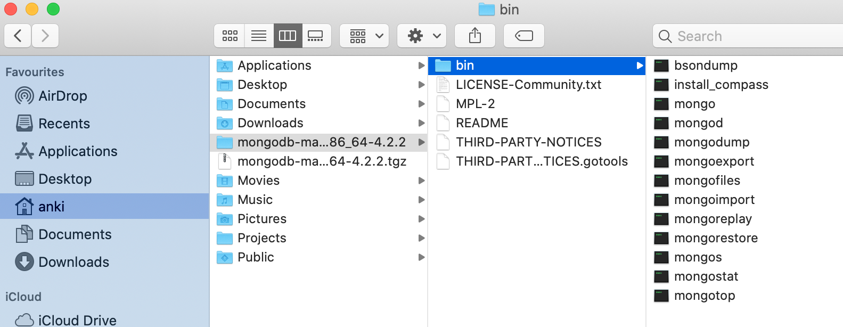The image size is (843, 327).
Task: Select the mongoreplay executable
Action: (x=745, y=219)
